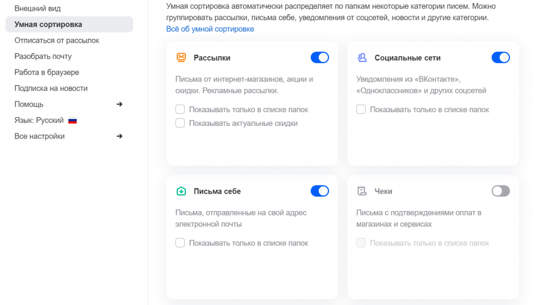Click the Письма себе icon
The height and width of the screenshot is (305, 534).
(181, 191)
